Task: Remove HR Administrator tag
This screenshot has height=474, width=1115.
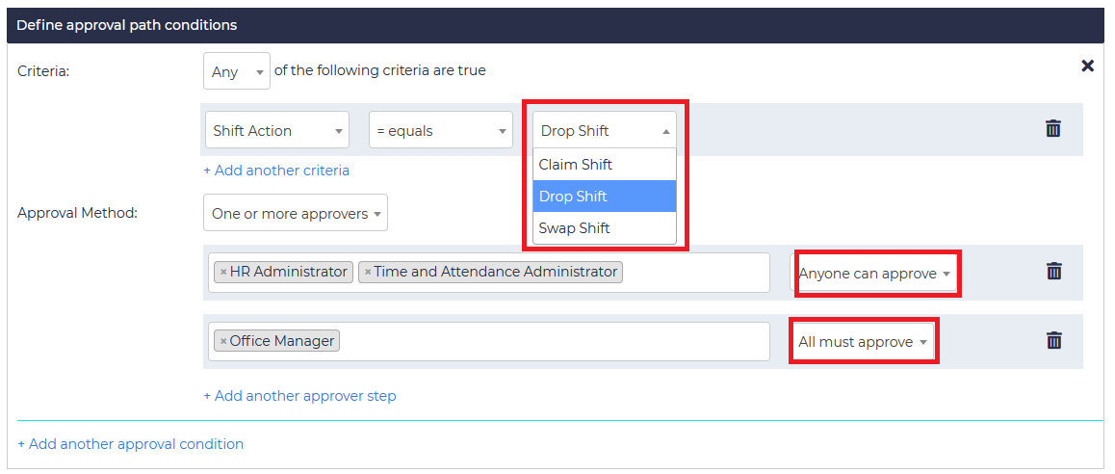Action: pos(223,273)
